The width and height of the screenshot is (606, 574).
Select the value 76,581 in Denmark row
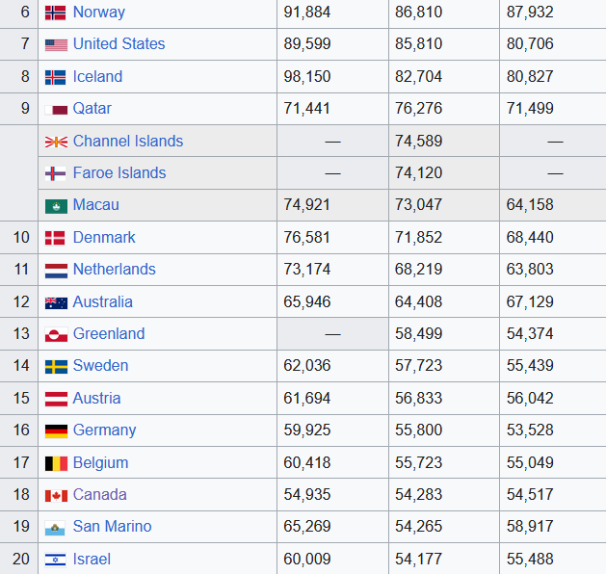point(307,237)
